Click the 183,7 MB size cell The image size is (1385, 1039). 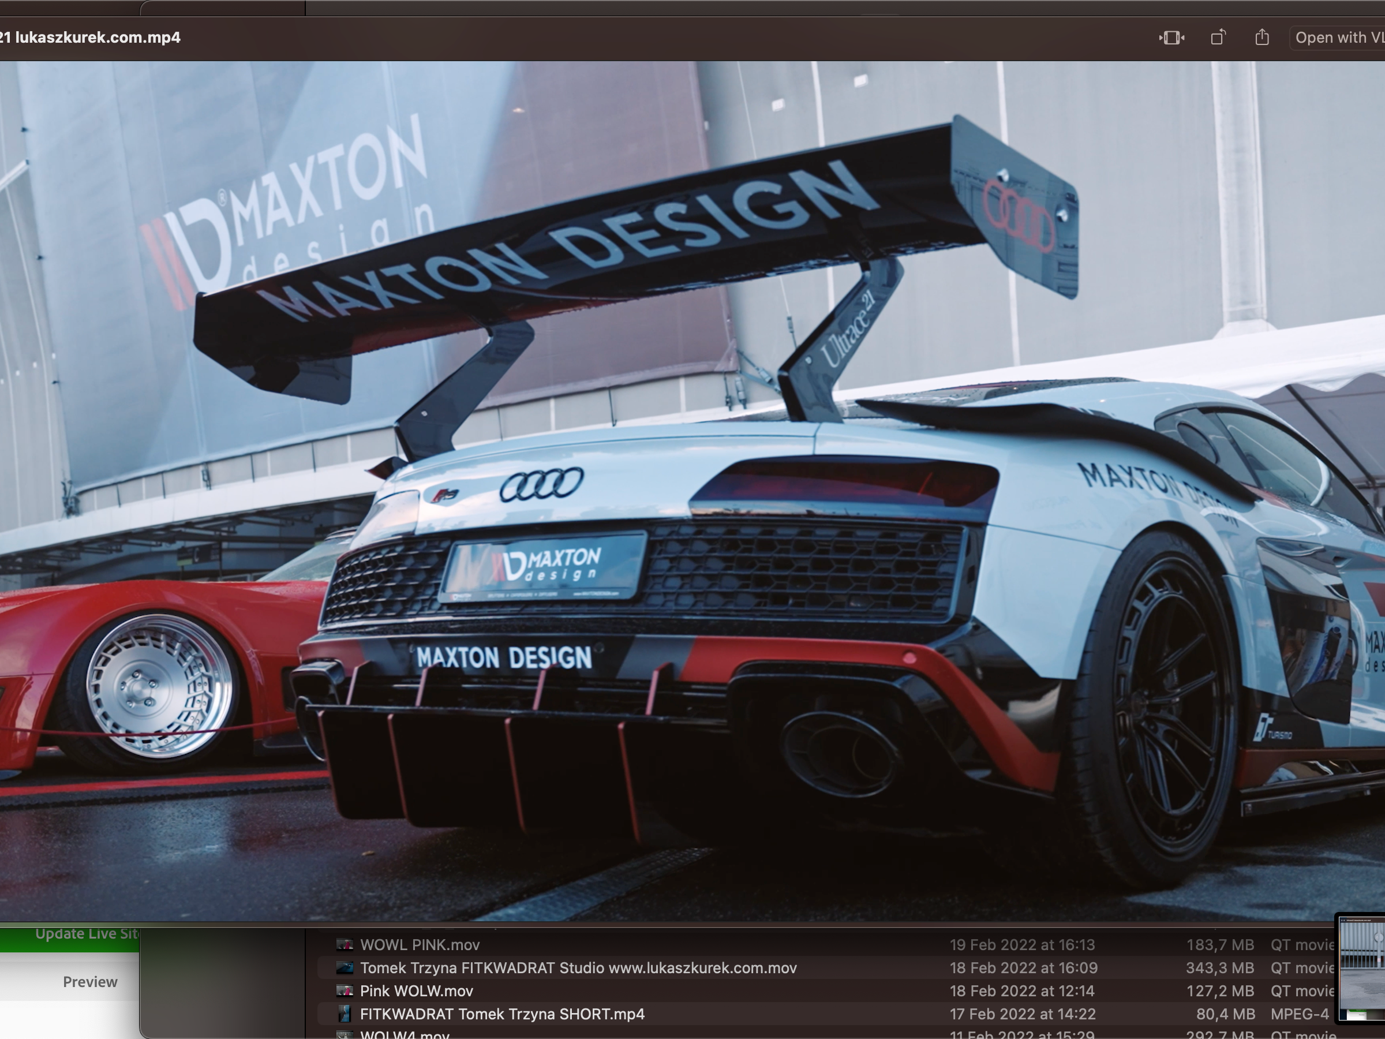click(1220, 944)
